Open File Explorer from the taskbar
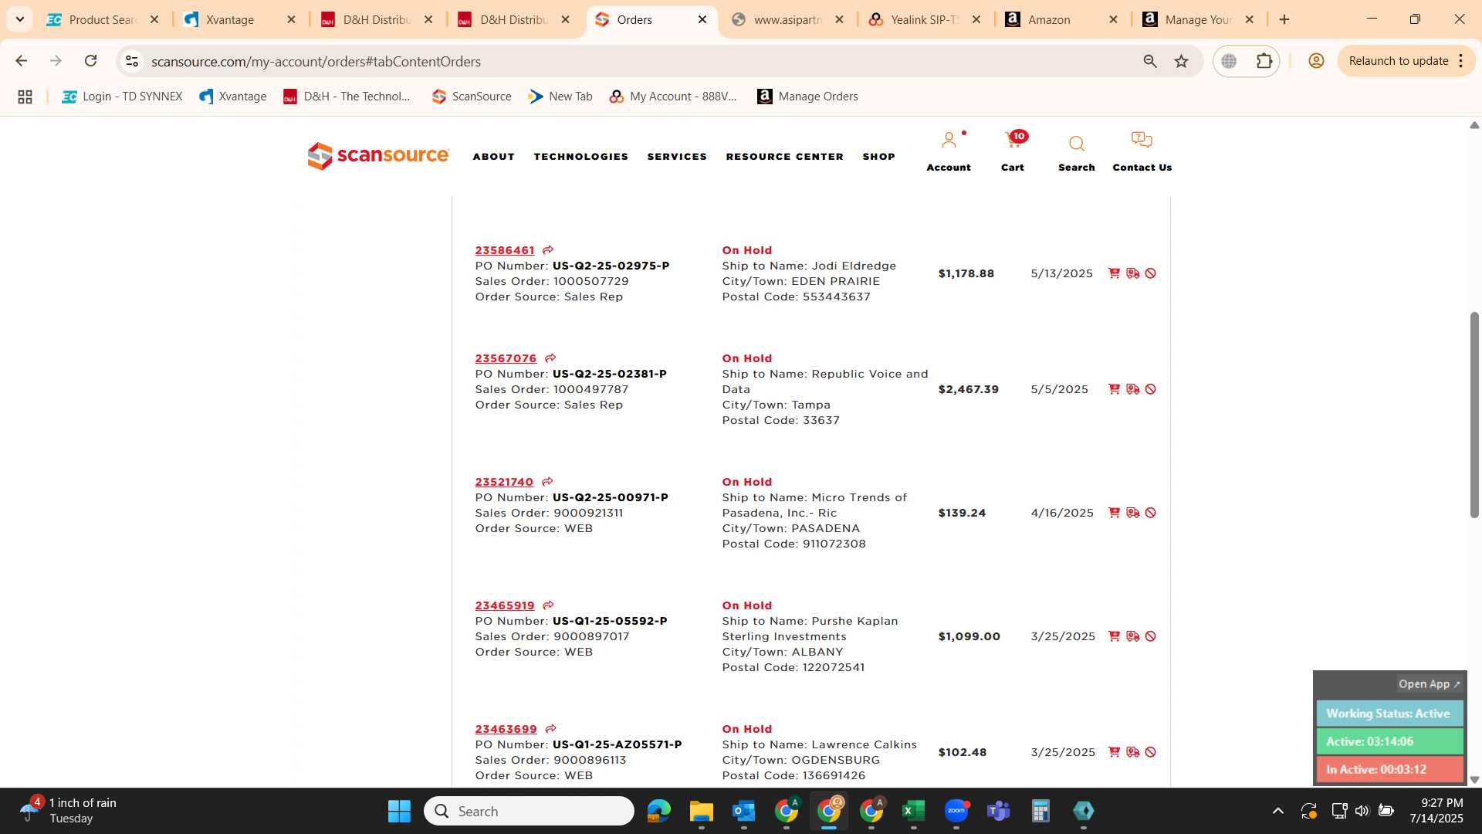The width and height of the screenshot is (1482, 834). [701, 811]
